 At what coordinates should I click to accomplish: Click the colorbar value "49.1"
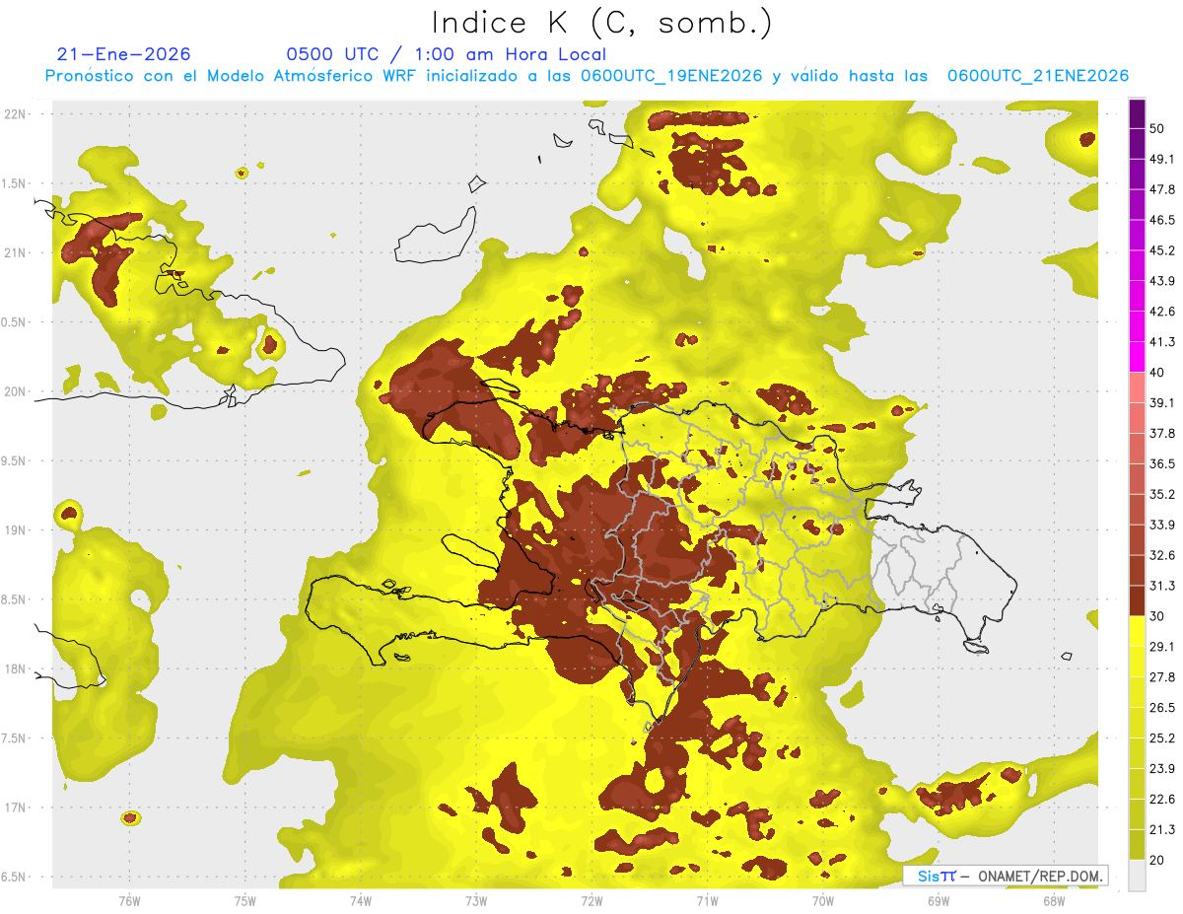[1161, 159]
